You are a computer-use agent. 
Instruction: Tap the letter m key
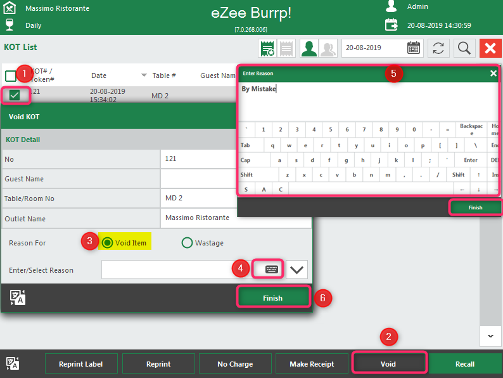pos(388,174)
